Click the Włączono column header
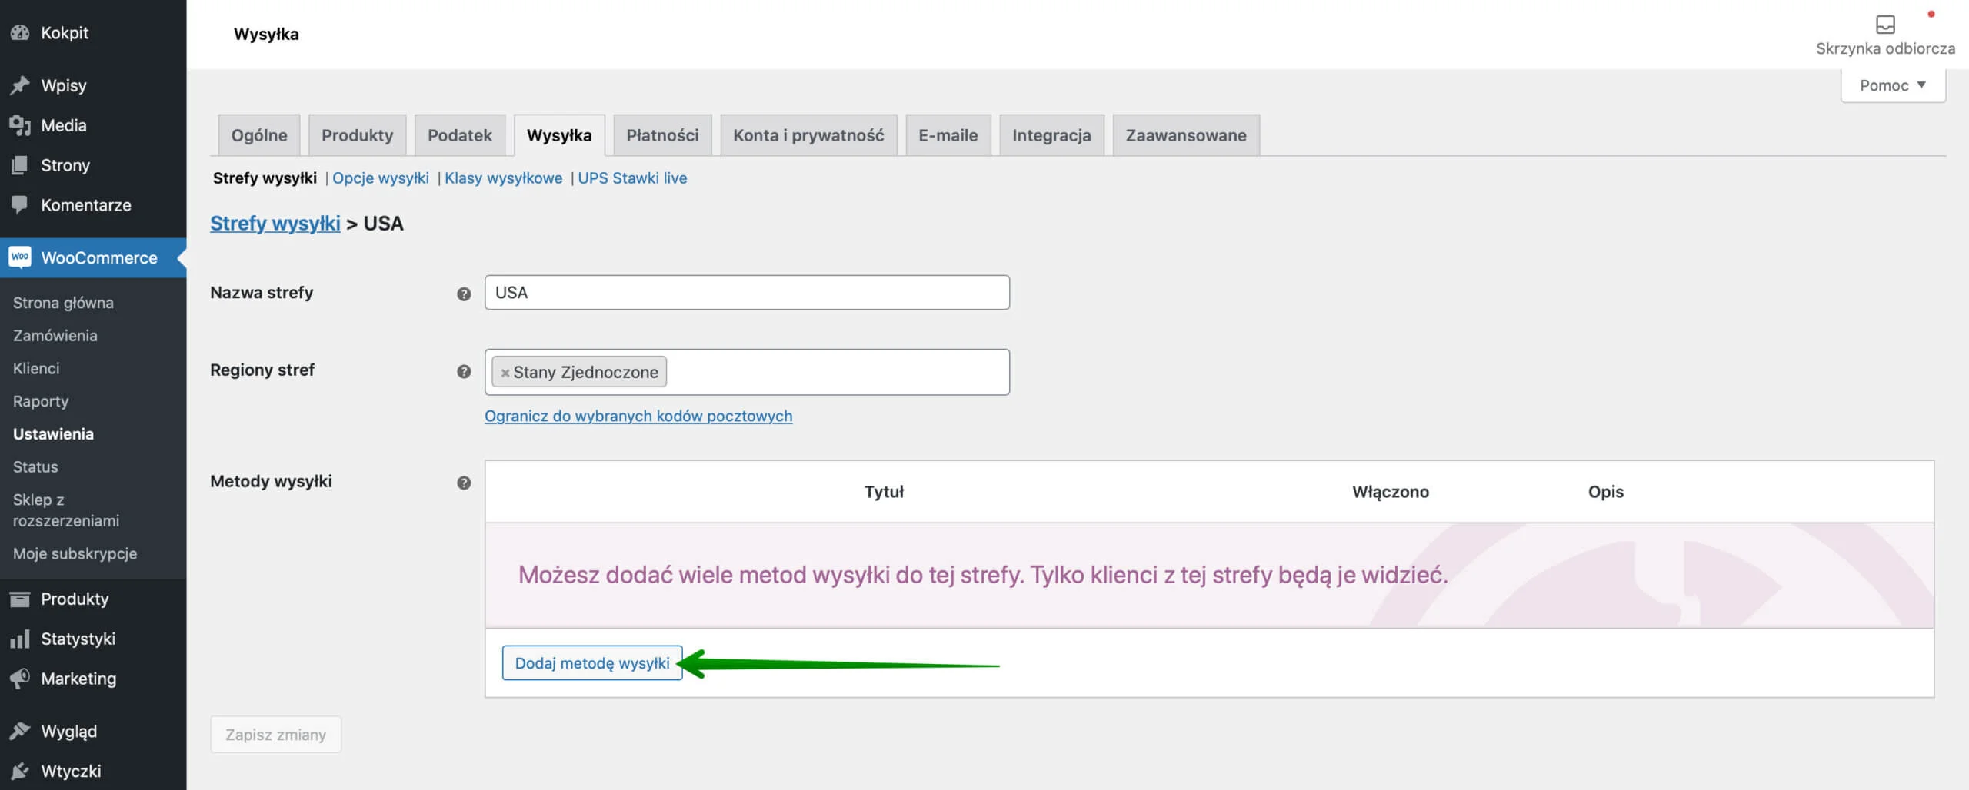 coord(1391,492)
